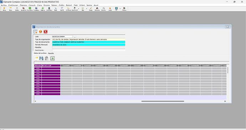Screen dimensions: 246x130
Task: Click the Terminar exit toolbar icon
Action: coord(124,9)
